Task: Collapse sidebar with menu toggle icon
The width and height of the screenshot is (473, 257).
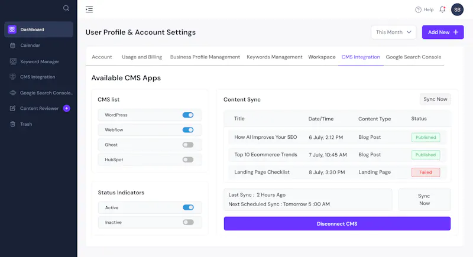Action: (x=89, y=9)
